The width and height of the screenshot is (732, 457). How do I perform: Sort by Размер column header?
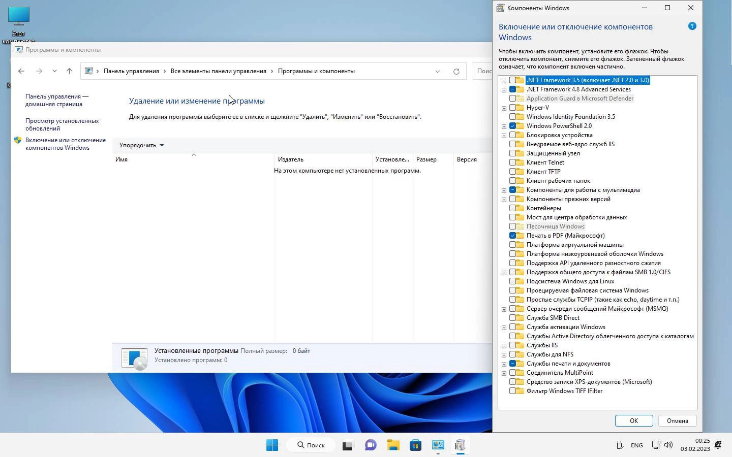[x=433, y=159]
